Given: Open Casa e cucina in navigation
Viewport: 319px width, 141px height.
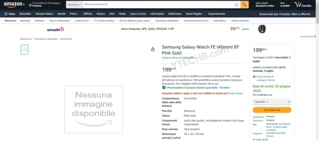Looking at the screenshot, I should [x=138, y=14].
